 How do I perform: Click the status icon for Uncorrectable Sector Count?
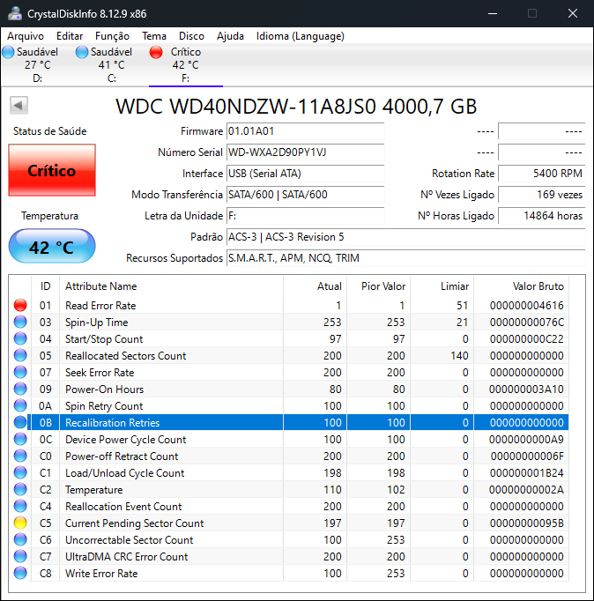[20, 539]
